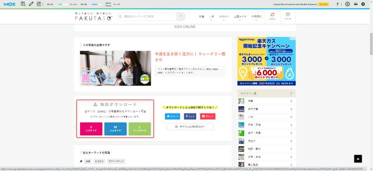Open MozBar page optimization icon
The width and height of the screenshot is (373, 171).
[39, 4]
